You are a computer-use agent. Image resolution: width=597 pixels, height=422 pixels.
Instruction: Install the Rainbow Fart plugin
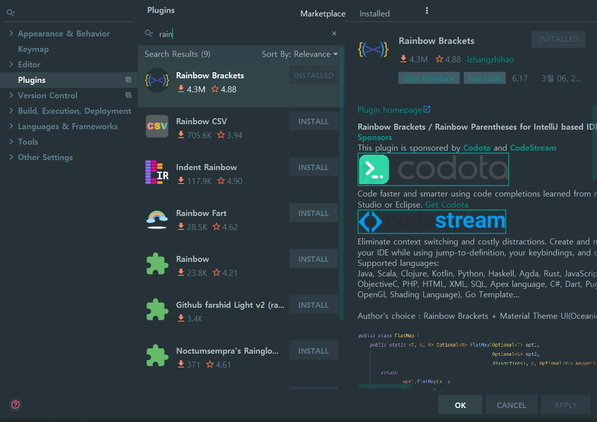click(x=313, y=213)
